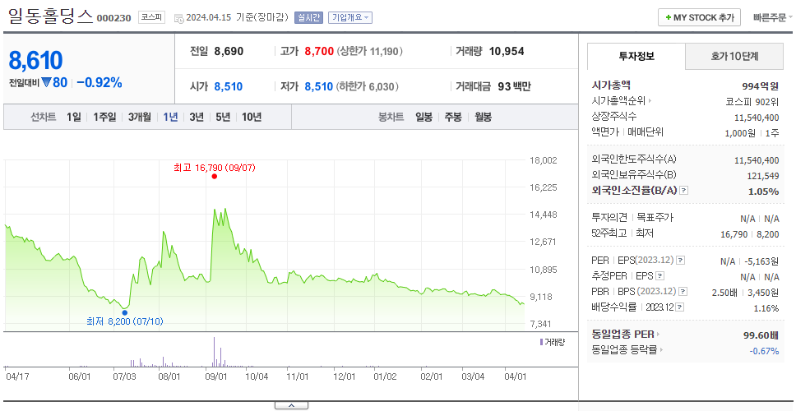Click the 전일 value 8,690

click(x=229, y=51)
